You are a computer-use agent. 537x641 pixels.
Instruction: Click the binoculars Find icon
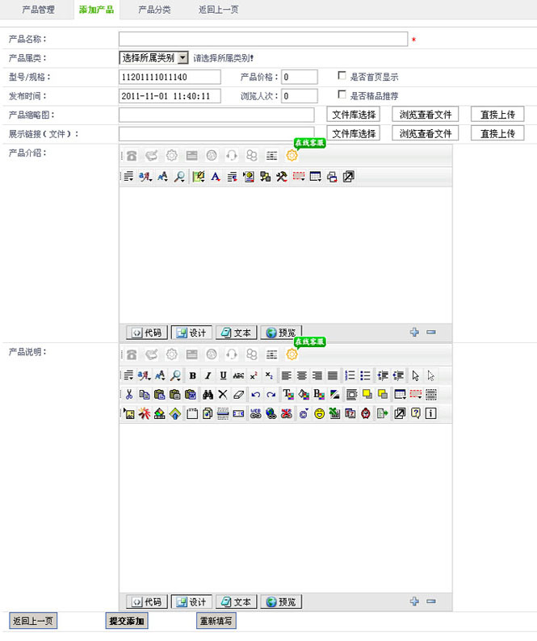tap(208, 395)
